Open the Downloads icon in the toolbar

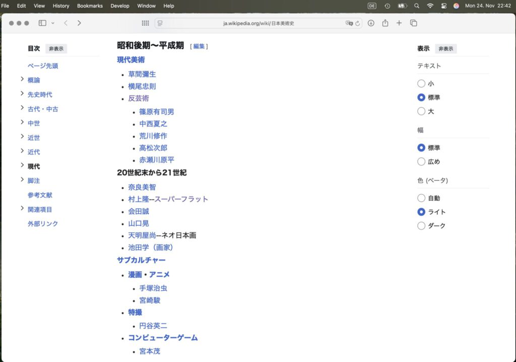[x=371, y=23]
